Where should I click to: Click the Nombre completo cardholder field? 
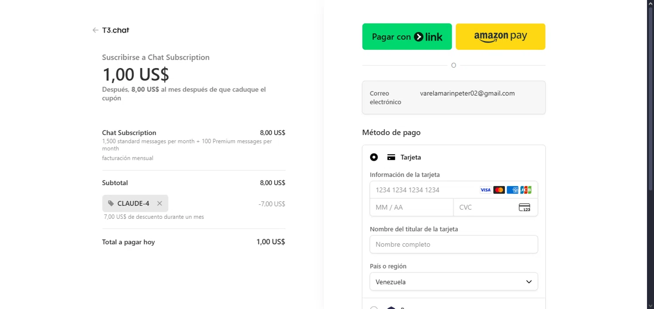click(453, 244)
